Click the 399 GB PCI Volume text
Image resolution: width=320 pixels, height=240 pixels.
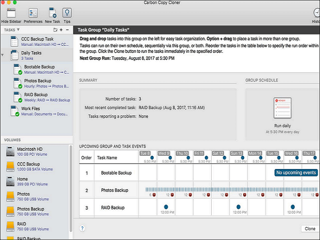pos(32,184)
